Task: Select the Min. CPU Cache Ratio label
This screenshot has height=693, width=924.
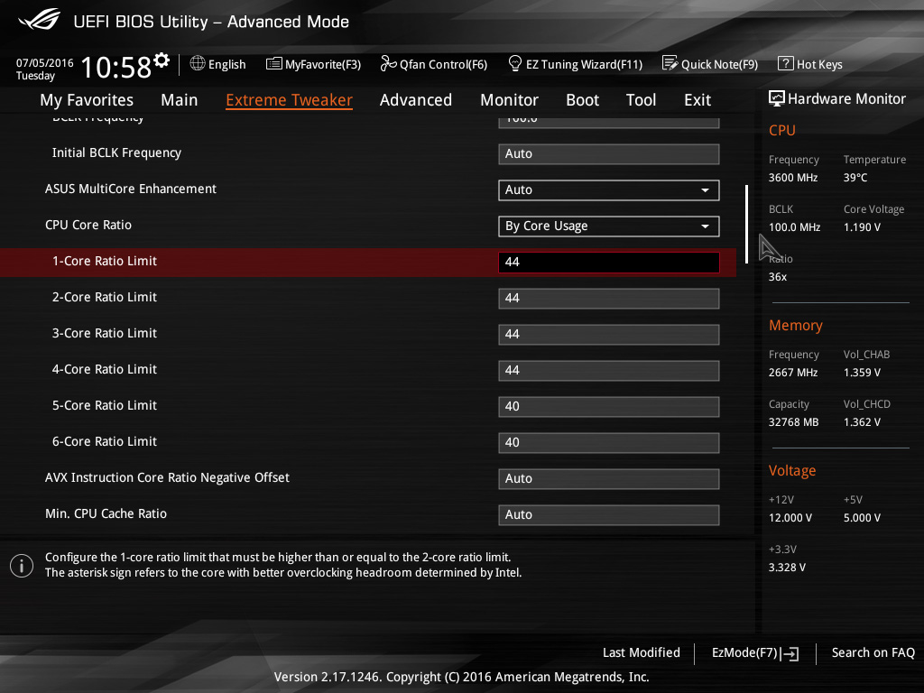Action: pos(106,513)
